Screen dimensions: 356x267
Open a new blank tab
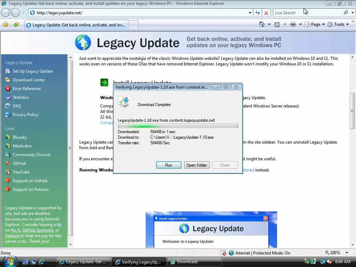tap(133, 25)
